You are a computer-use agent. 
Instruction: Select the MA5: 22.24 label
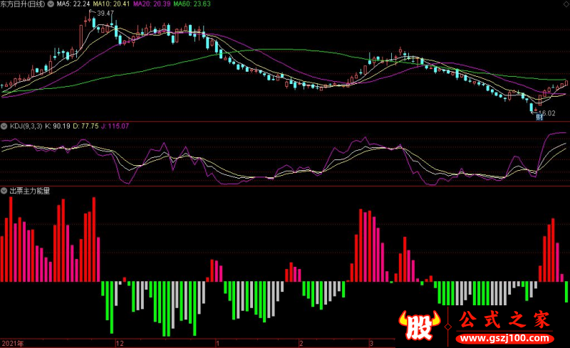pyautogui.click(x=73, y=4)
